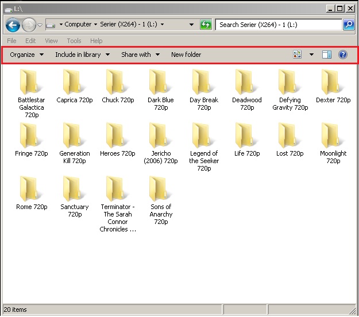Open the File menu
This screenshot has height=317, width=359.
point(11,41)
